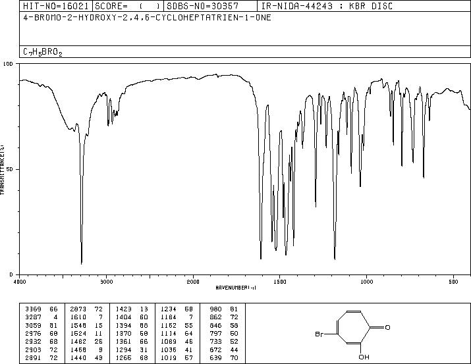The image size is (471, 364).
Task: Select the 2000 label on the x-axis
Action: click(x=192, y=281)
